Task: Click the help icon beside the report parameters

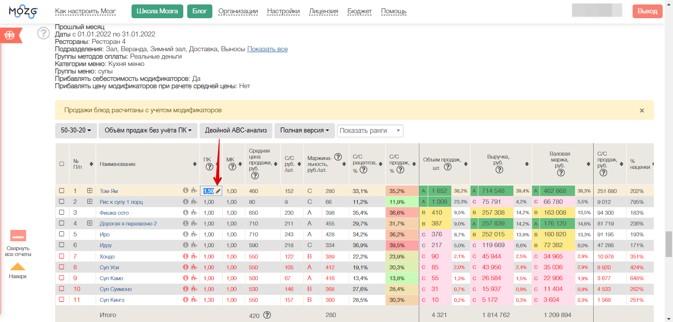Action: (x=44, y=33)
